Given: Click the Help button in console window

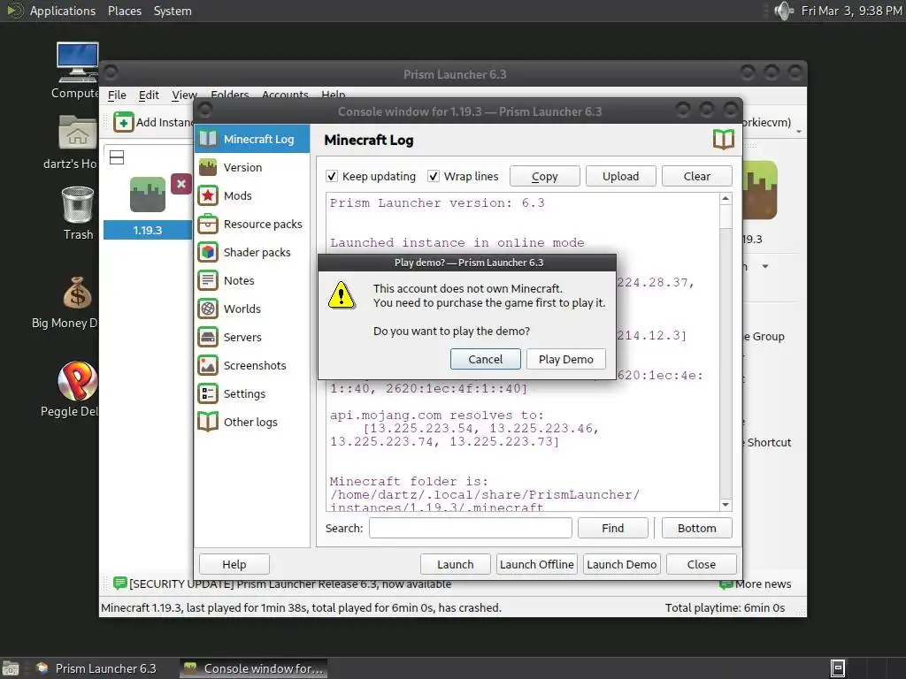Looking at the screenshot, I should tap(234, 564).
